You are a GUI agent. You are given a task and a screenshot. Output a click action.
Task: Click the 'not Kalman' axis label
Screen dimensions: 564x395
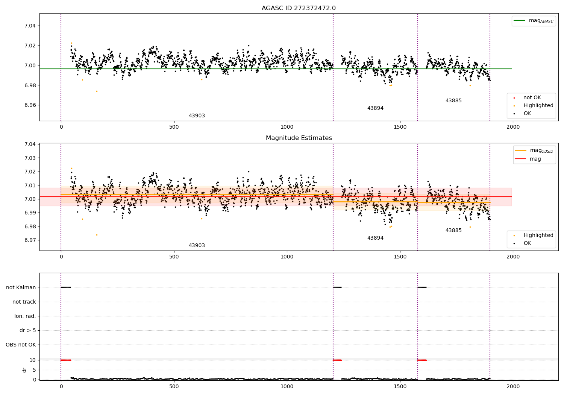[x=21, y=287]
